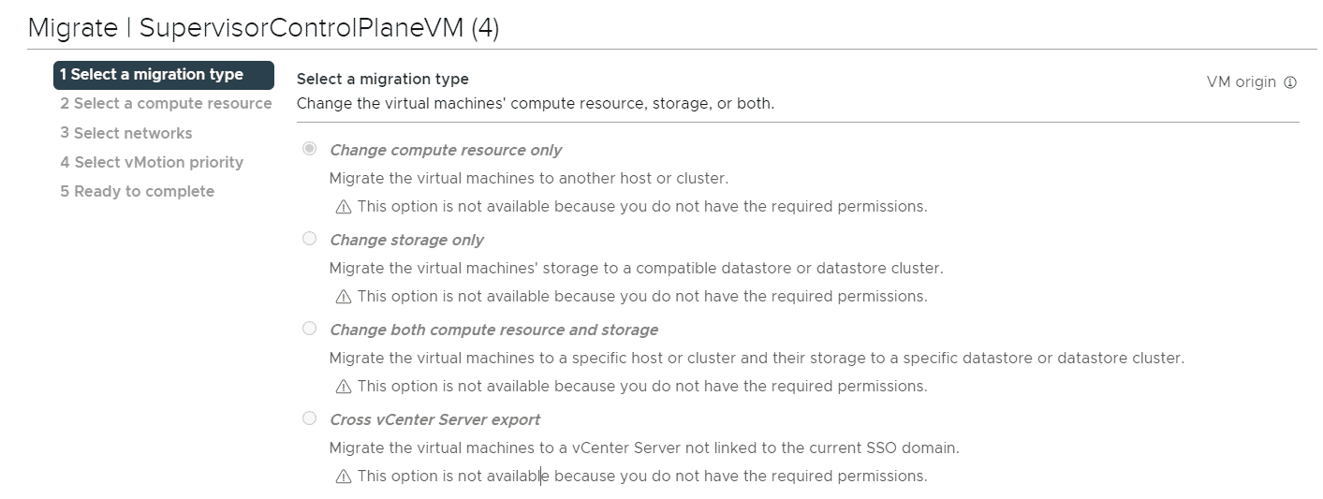This screenshot has width=1323, height=499.
Task: Click the VM origin info icon
Action: click(x=1290, y=82)
